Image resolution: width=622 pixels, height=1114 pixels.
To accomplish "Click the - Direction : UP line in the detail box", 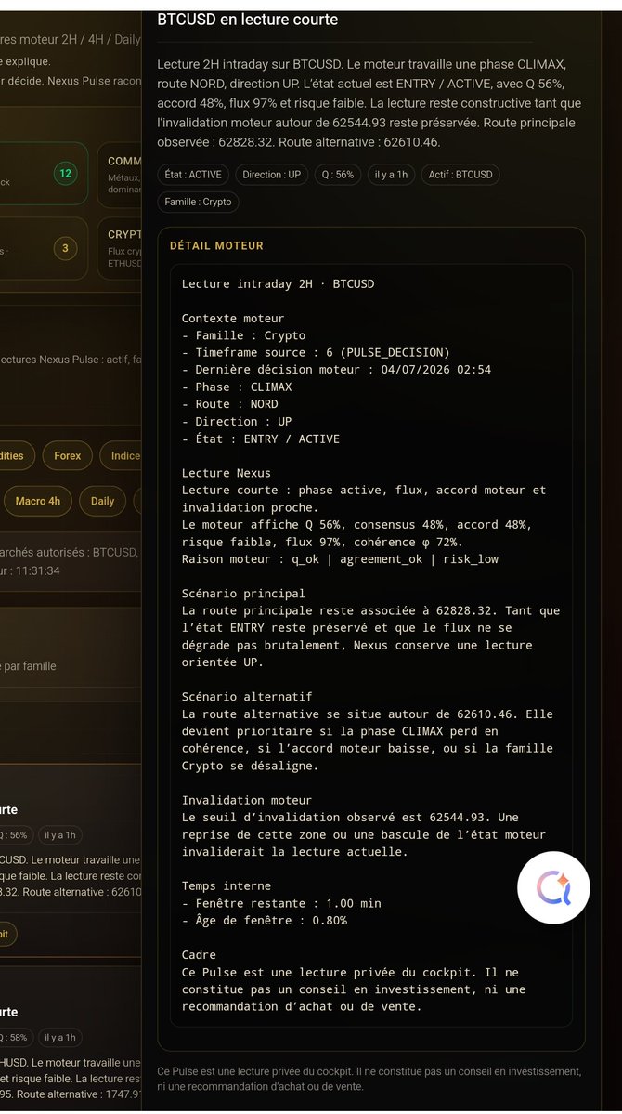I will (237, 421).
